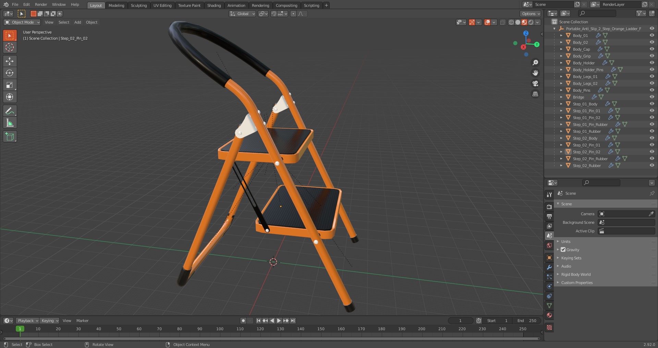Image resolution: width=658 pixels, height=348 pixels.
Task: Click the timeline playhead at frame 1
Action: tap(20, 329)
